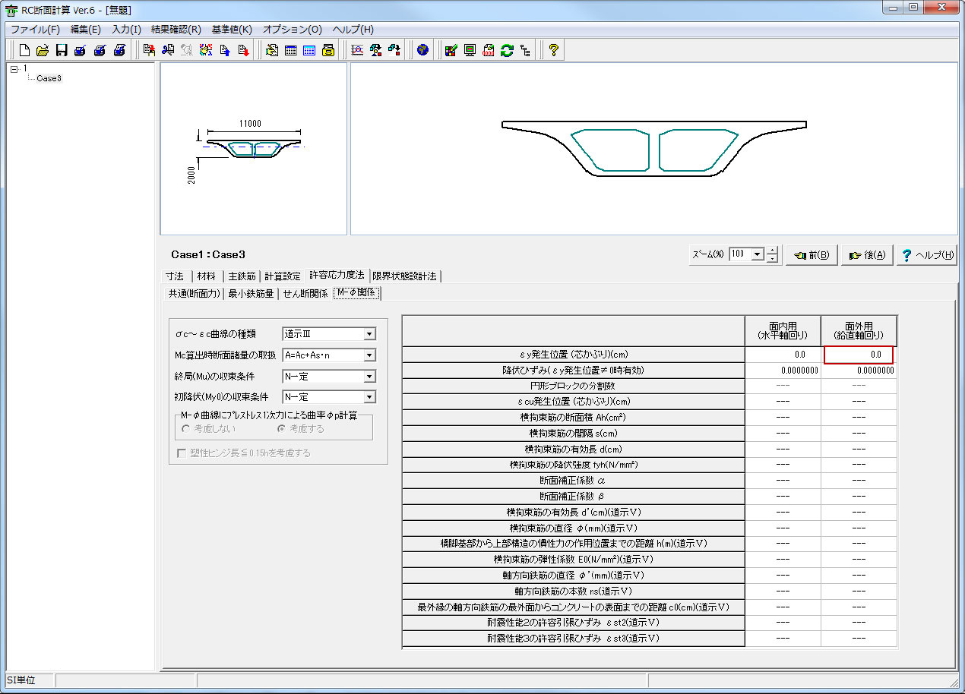Screen dimensions: 965x694
Task: Click the 前(B) previous button
Action: pos(812,255)
